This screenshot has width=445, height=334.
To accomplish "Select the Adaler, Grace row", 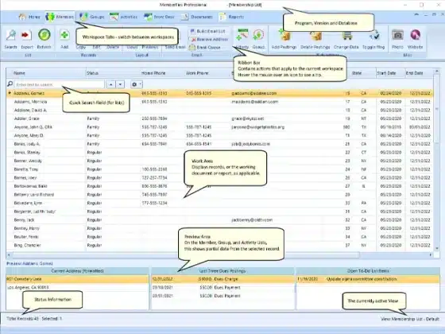I will point(219,118).
